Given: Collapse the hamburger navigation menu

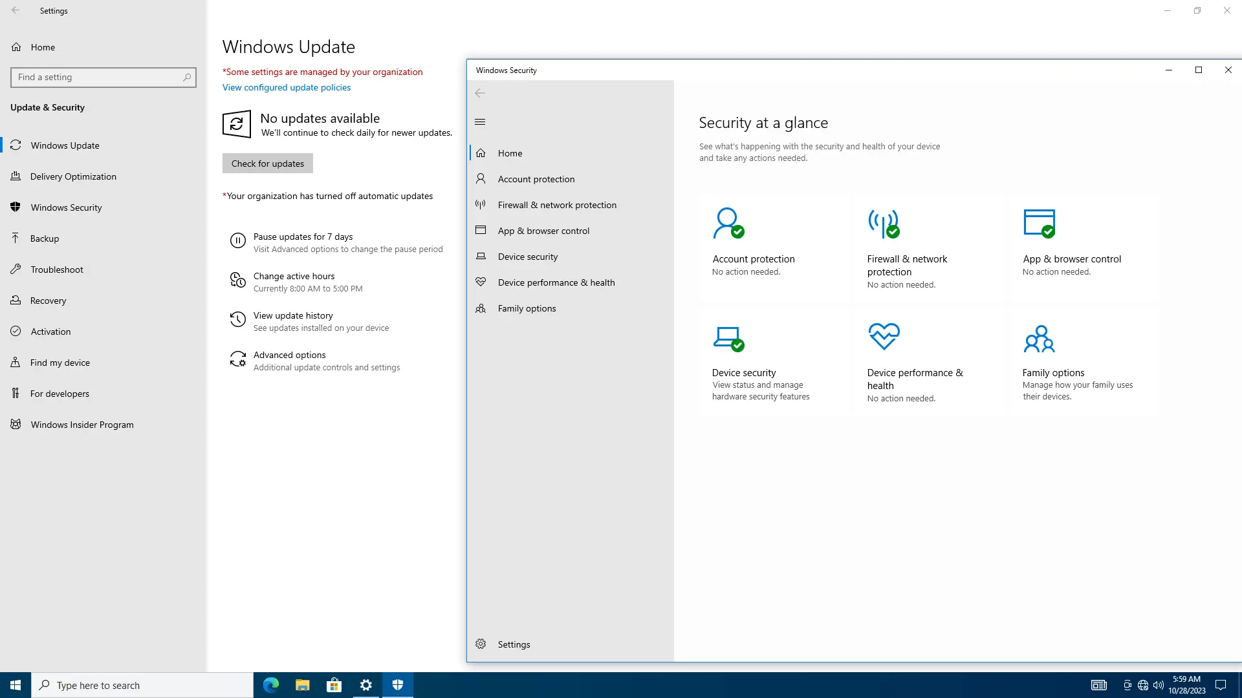Looking at the screenshot, I should tap(480, 122).
